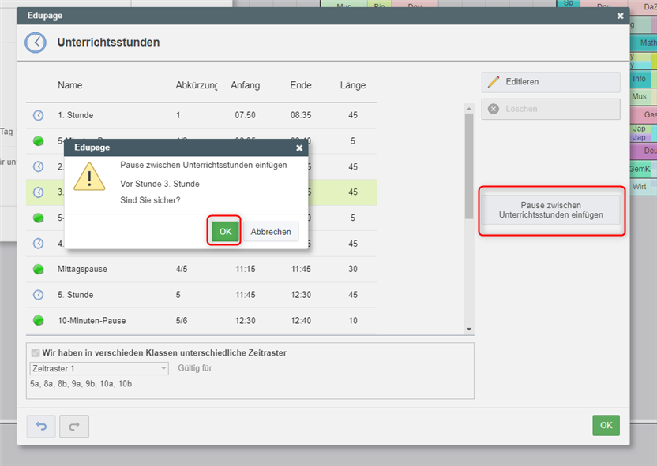Click the green dot beside 10-Minuten-Pause

[x=38, y=321]
